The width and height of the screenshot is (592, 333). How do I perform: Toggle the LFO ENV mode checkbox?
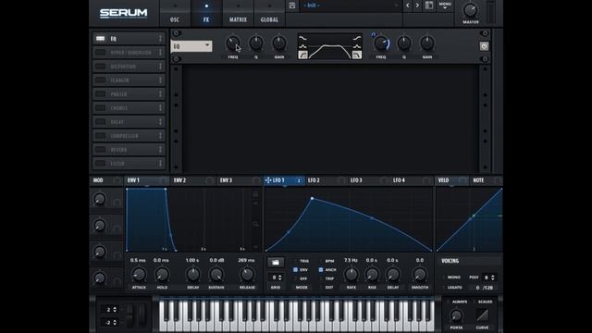pyautogui.click(x=295, y=270)
